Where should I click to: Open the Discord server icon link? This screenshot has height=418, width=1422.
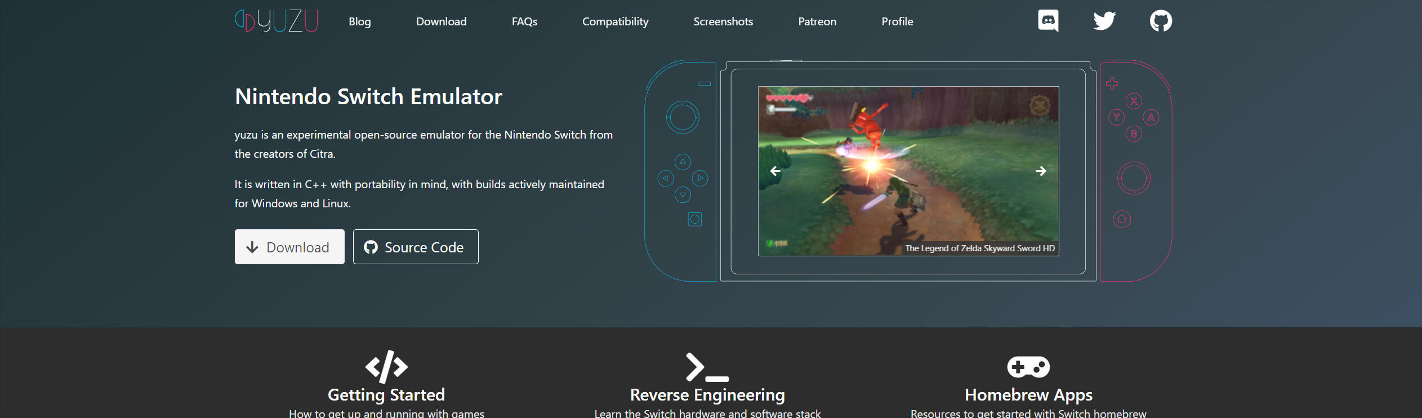[1048, 21]
